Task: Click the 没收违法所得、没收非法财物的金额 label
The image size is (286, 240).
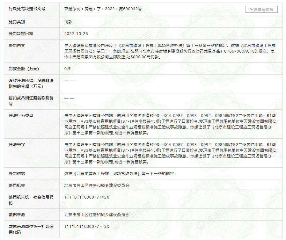Action: coord(31,83)
